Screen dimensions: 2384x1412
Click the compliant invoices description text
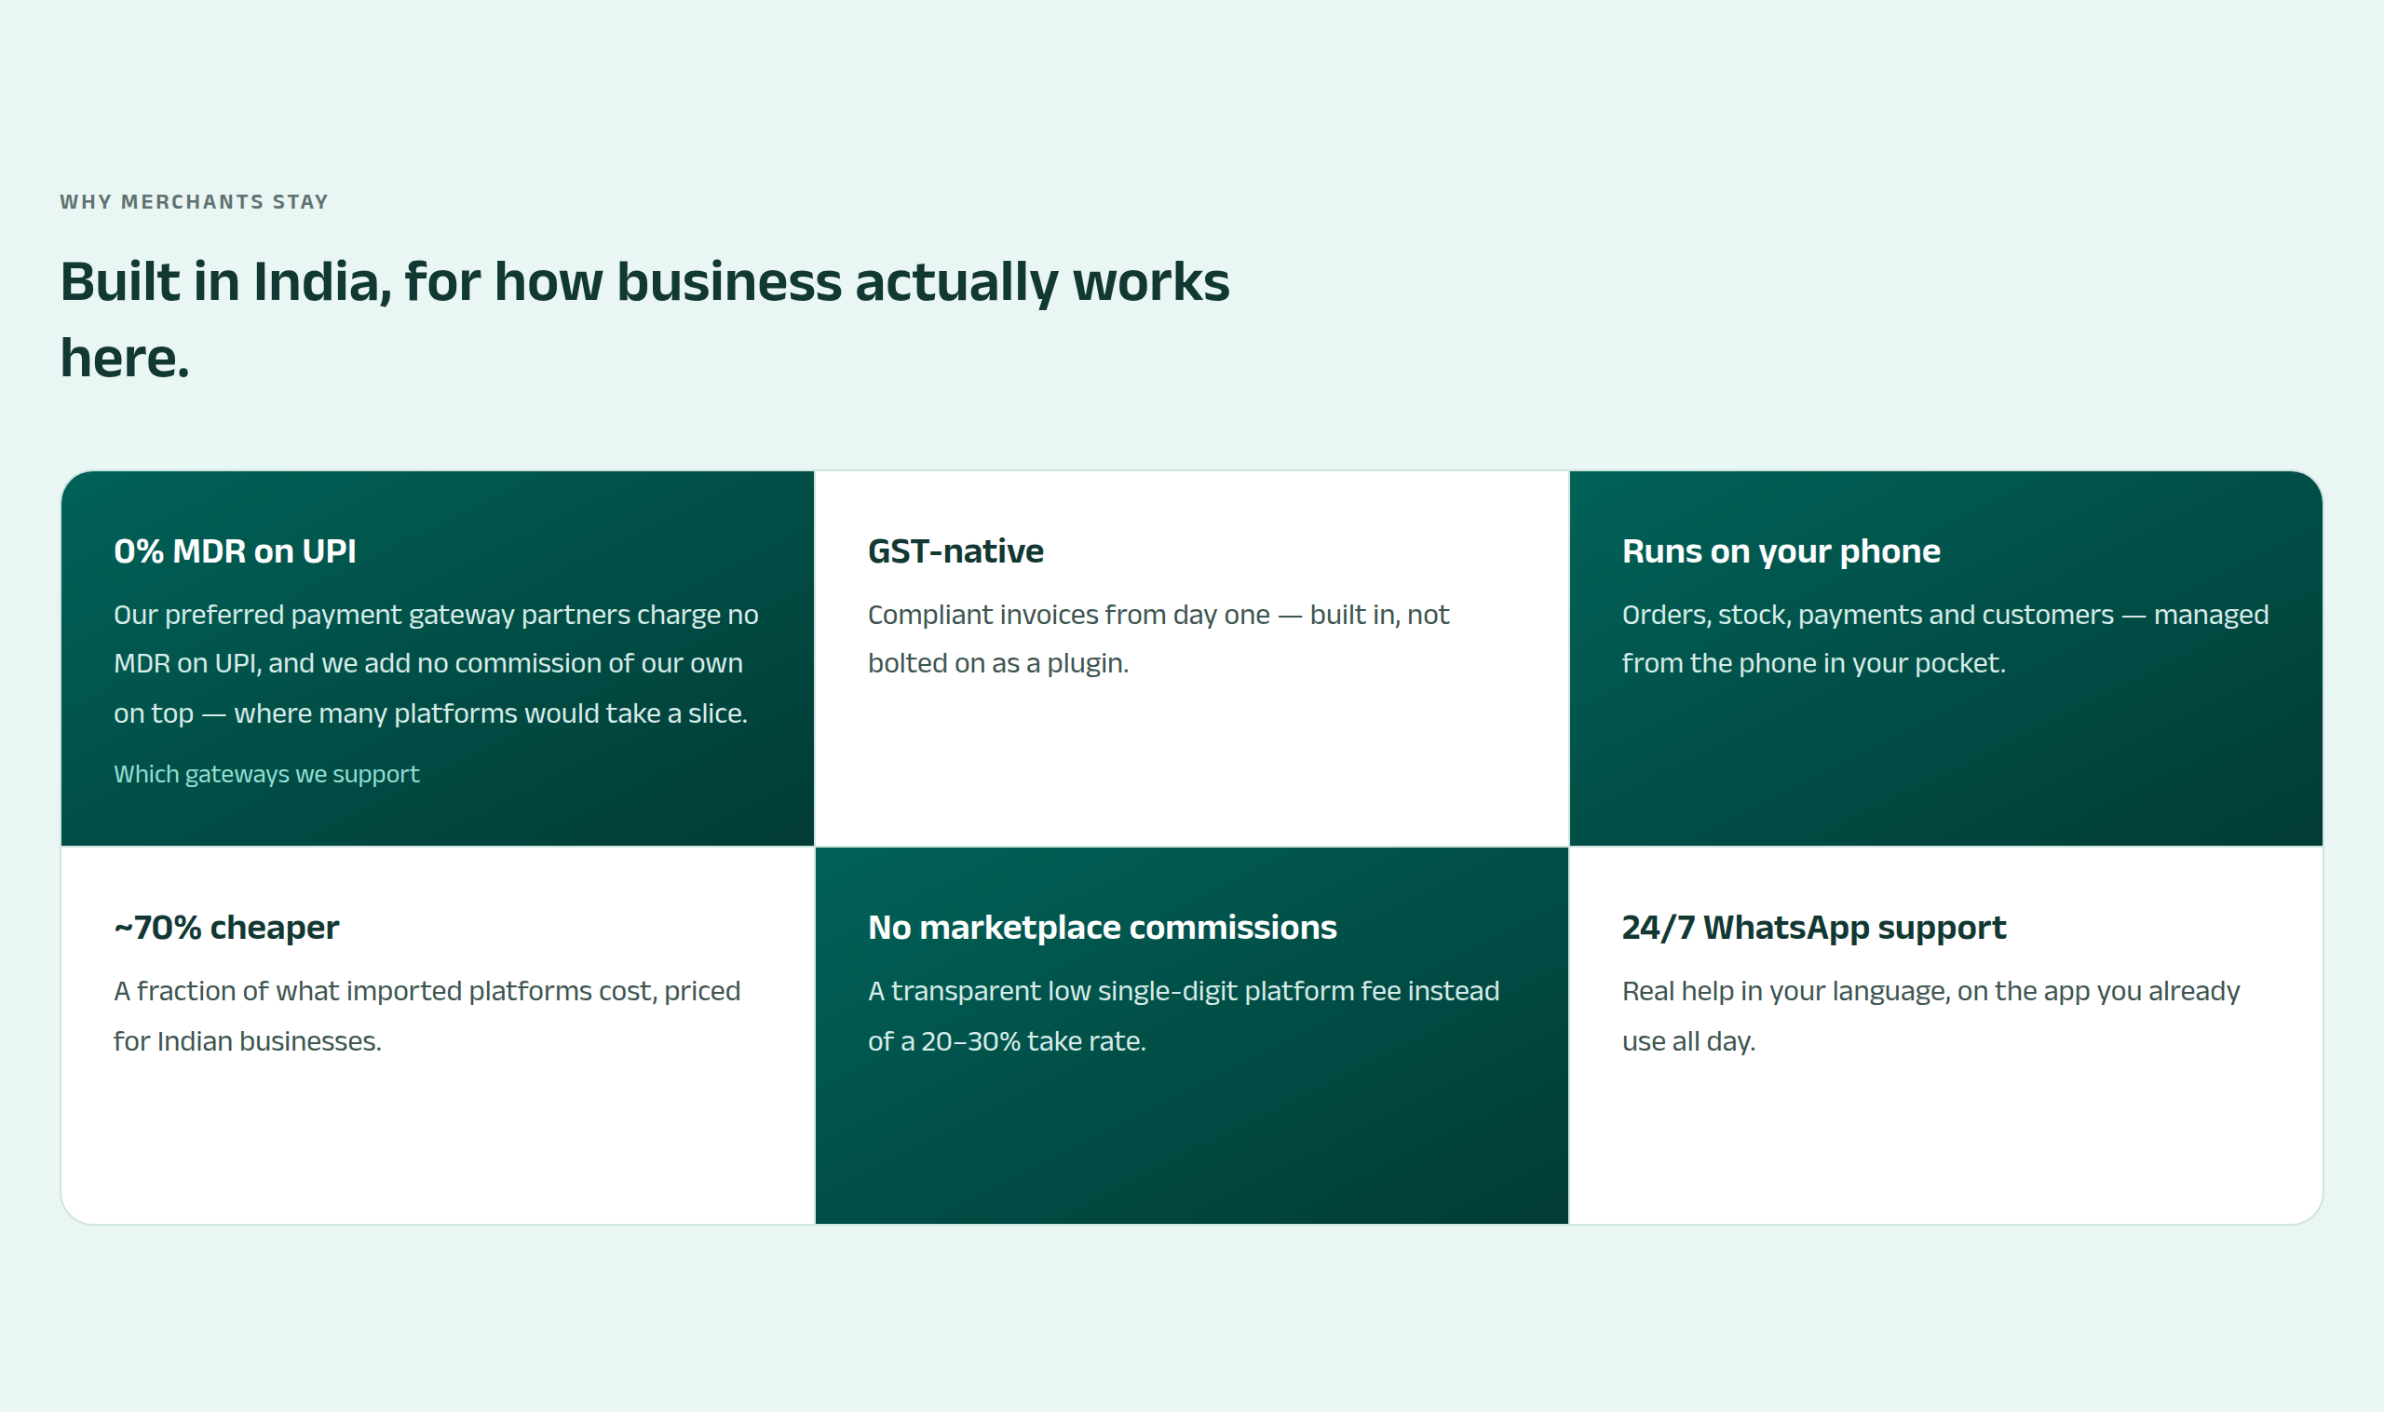pyautogui.click(x=1158, y=638)
